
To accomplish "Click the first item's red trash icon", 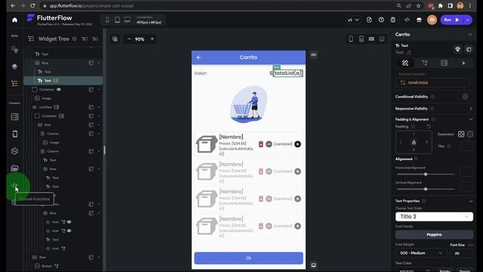I will [x=260, y=144].
